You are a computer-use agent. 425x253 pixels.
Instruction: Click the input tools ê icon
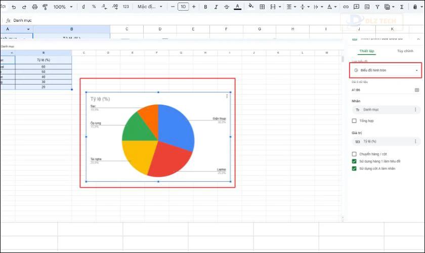415,7
